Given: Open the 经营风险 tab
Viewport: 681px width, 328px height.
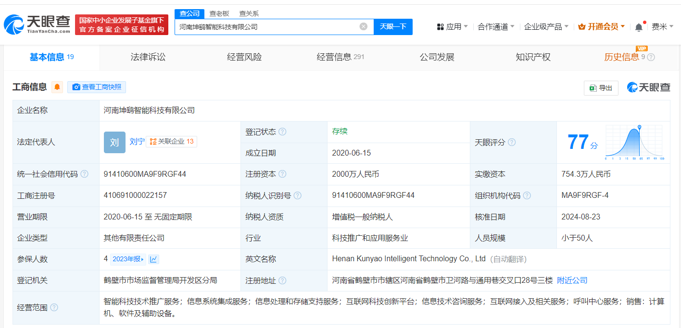Looking at the screenshot, I should pyautogui.click(x=244, y=57).
